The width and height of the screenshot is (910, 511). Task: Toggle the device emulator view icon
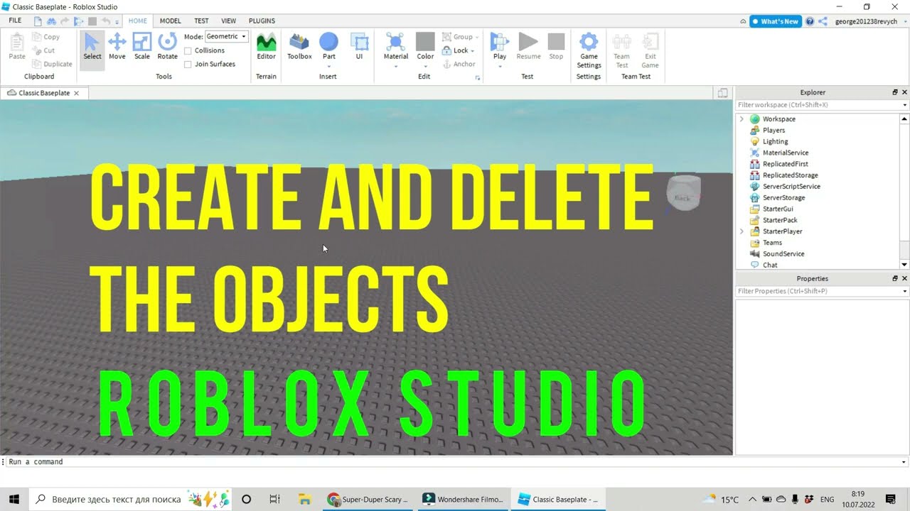point(722,93)
